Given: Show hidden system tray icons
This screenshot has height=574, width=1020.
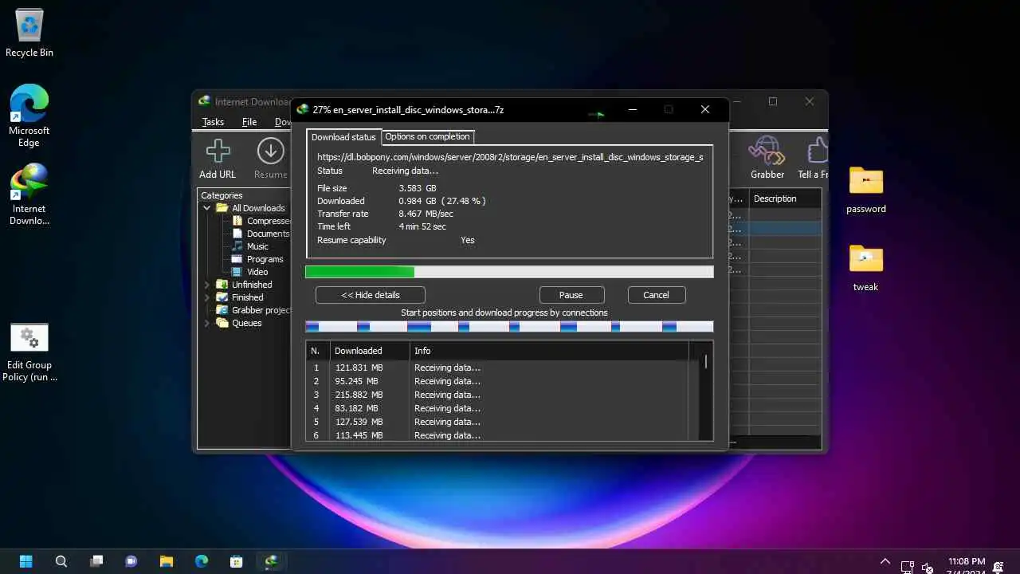Looking at the screenshot, I should [x=885, y=561].
